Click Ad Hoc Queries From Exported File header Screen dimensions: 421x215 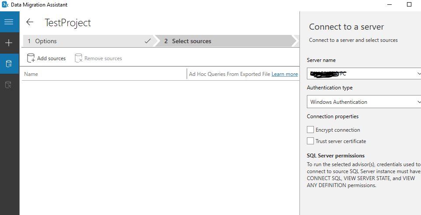click(230, 74)
